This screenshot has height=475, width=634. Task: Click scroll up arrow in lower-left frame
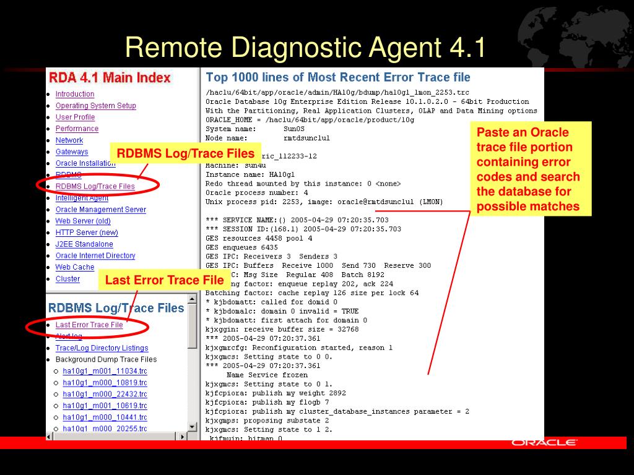point(192,299)
